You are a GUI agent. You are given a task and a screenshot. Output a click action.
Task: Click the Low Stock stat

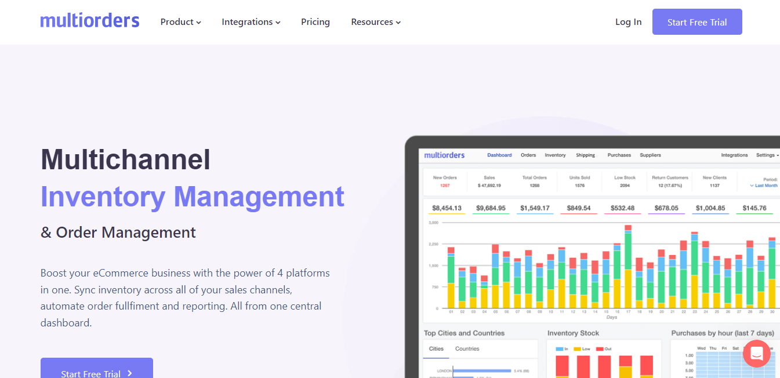tap(625, 181)
